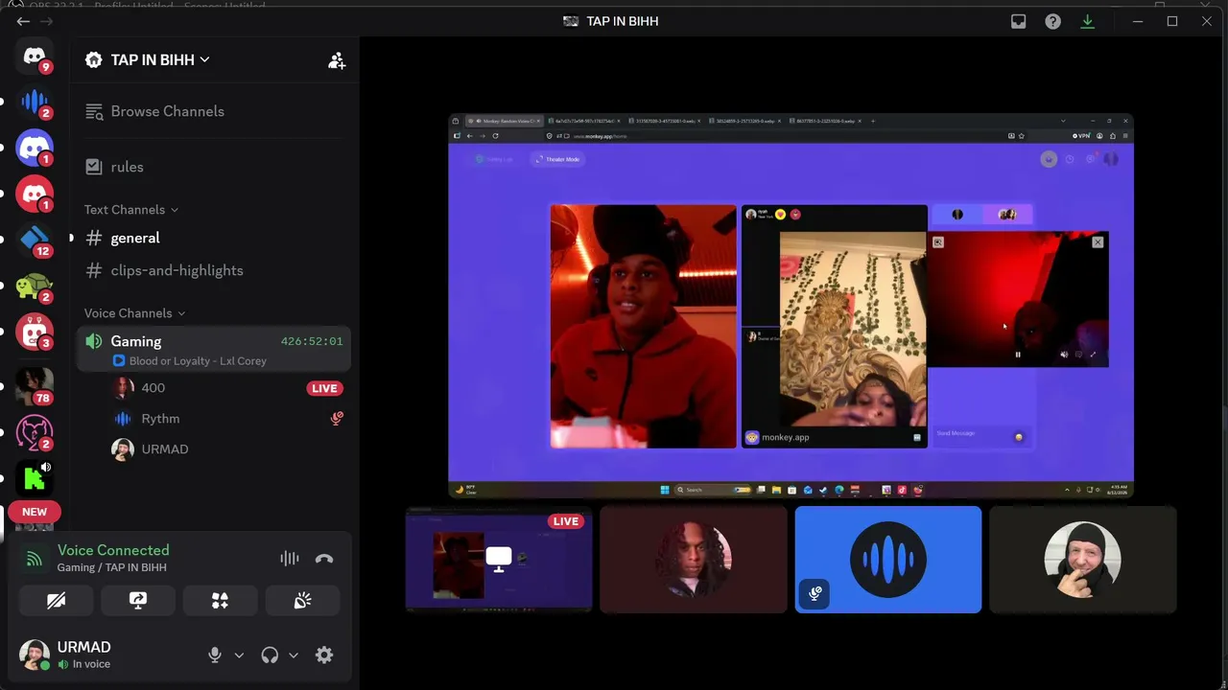The image size is (1228, 690).
Task: Turn on camera in voice panel
Action: pyautogui.click(x=56, y=601)
